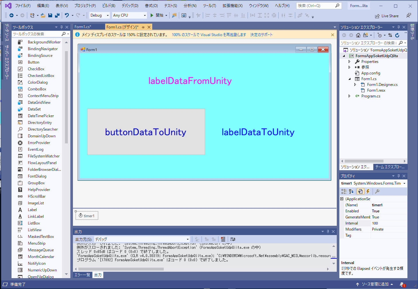Click the Undo arrow icon
Viewport: 418px width, 289px height.
click(x=67, y=15)
